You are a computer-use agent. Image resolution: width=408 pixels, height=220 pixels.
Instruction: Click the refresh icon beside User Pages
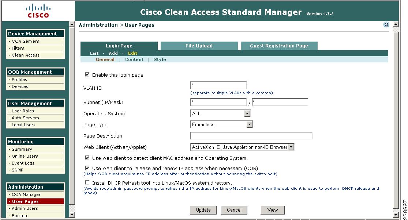click(386, 25)
